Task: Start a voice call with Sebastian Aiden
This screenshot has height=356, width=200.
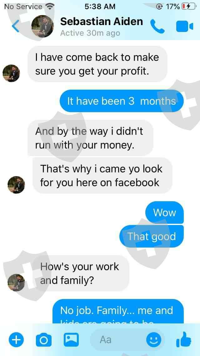Action: (x=157, y=26)
